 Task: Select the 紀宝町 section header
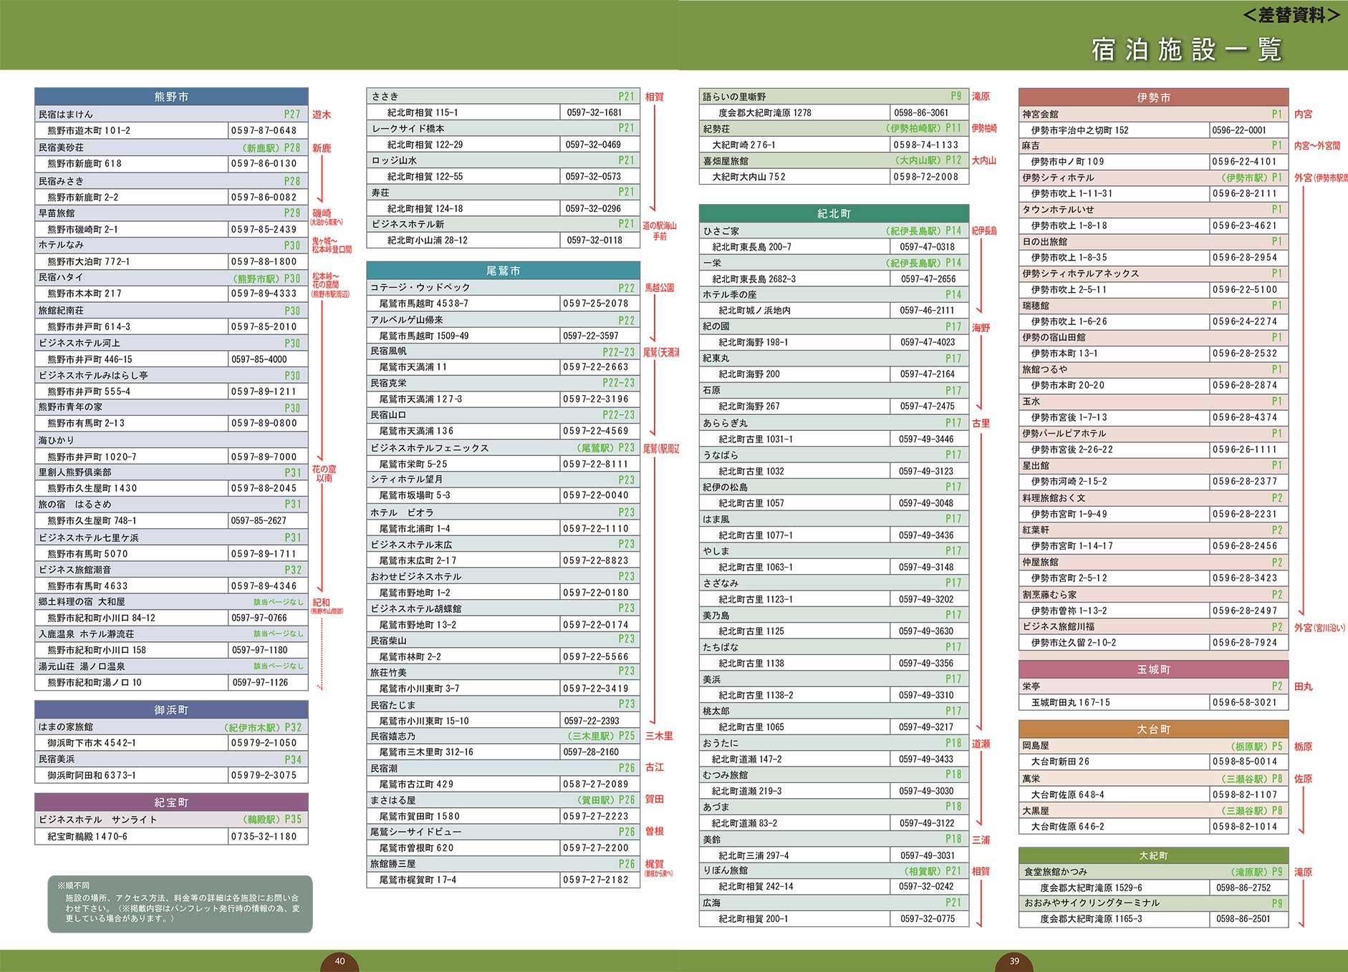click(171, 802)
